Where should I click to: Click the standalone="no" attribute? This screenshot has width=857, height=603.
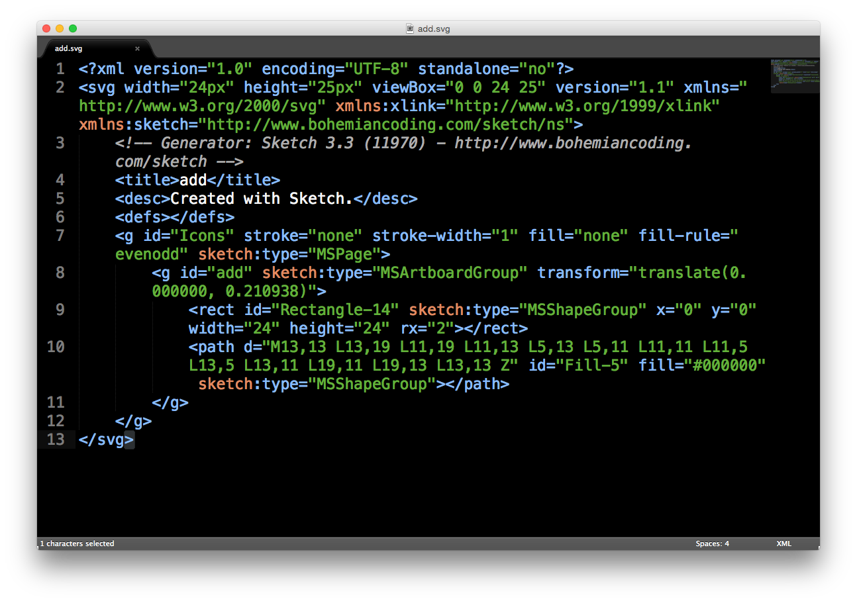point(487,69)
